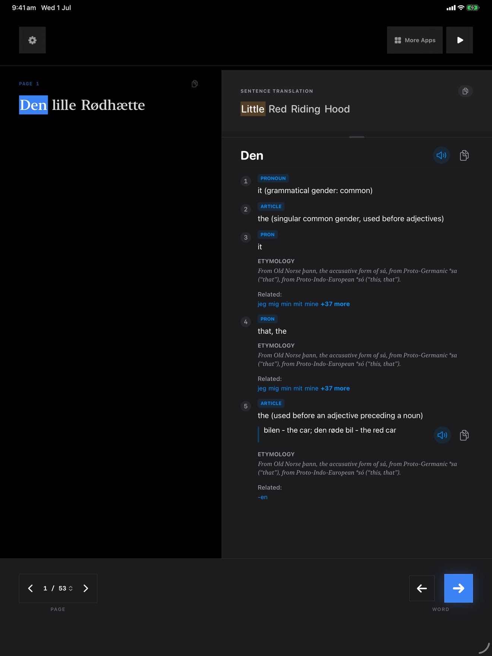Click the SENTENCE TRANSLATION heading
Image resolution: width=492 pixels, height=656 pixels.
277,91
